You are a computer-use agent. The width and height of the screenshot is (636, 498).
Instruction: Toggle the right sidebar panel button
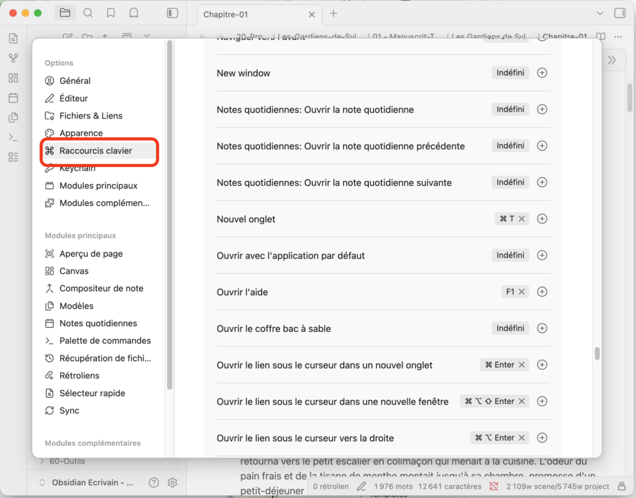[x=619, y=13]
